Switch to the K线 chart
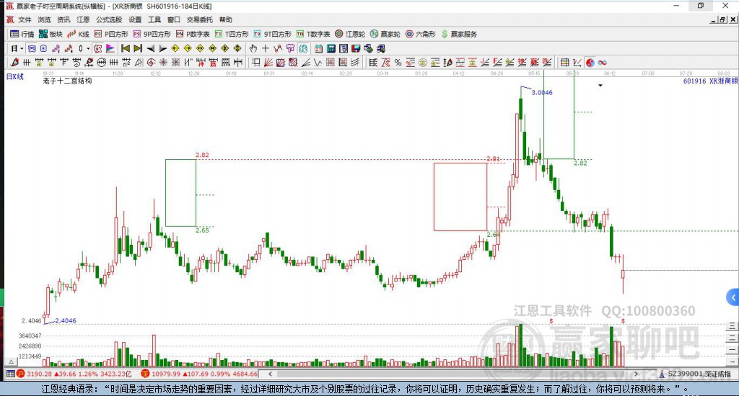 78,34
